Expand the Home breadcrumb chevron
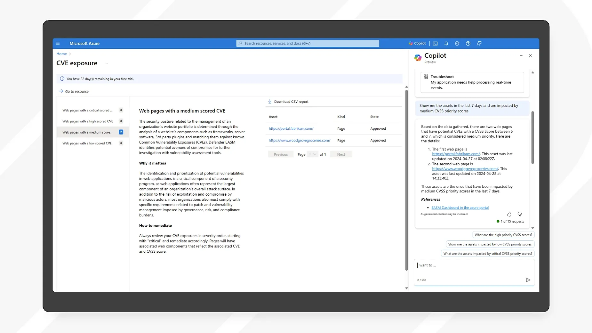Screen dimensions: 592x333 pyautogui.click(x=70, y=54)
